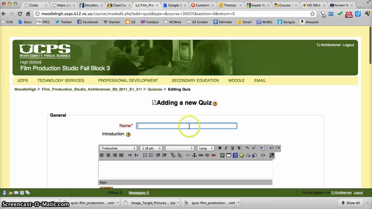
Task: Go to MoodleHigh breadcrumb link
Action: coord(25,89)
